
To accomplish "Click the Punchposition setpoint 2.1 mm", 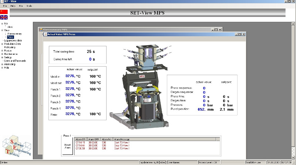I will (226, 109).
